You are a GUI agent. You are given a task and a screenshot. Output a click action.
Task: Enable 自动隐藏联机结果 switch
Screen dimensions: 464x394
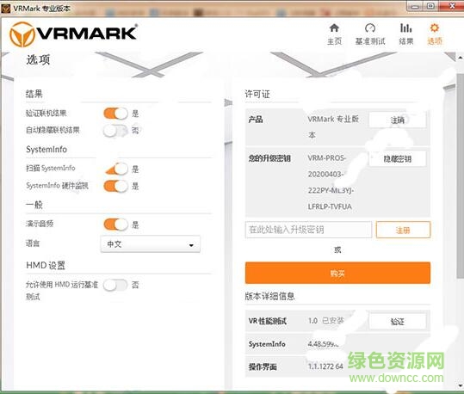coord(115,131)
